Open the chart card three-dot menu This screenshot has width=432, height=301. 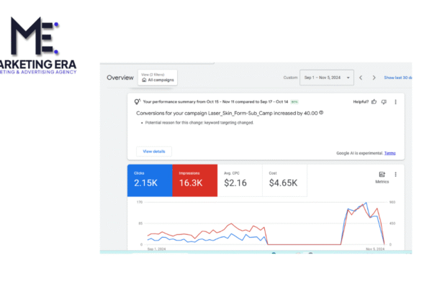pos(395,174)
